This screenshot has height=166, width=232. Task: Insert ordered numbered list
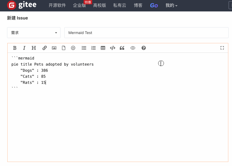click(x=94, y=48)
